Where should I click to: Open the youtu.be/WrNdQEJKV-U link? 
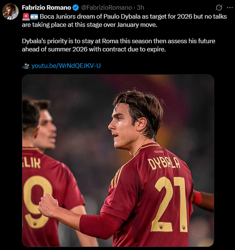click(66, 66)
